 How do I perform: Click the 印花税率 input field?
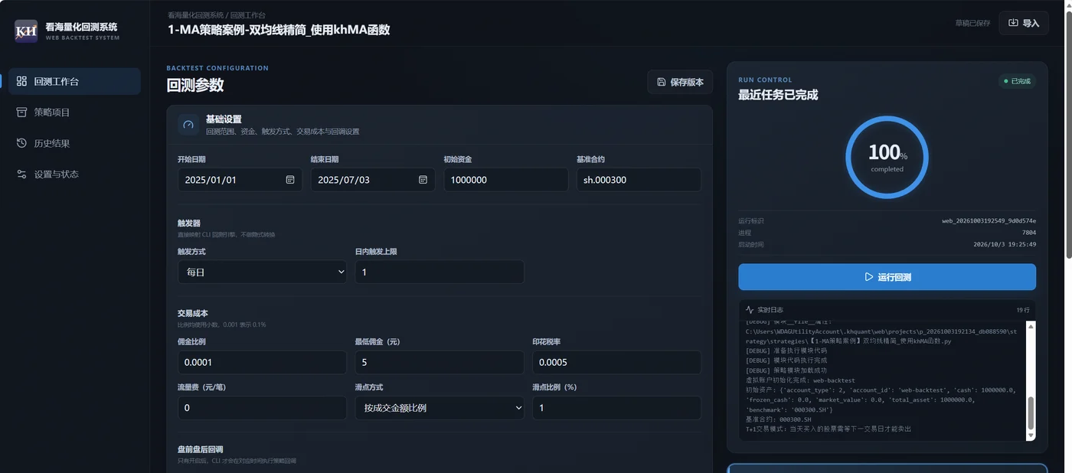617,362
